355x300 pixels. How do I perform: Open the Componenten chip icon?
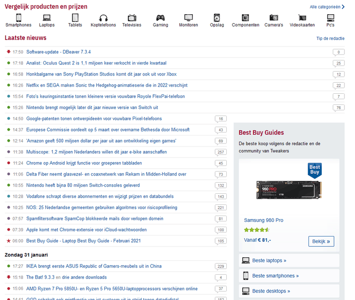click(245, 18)
